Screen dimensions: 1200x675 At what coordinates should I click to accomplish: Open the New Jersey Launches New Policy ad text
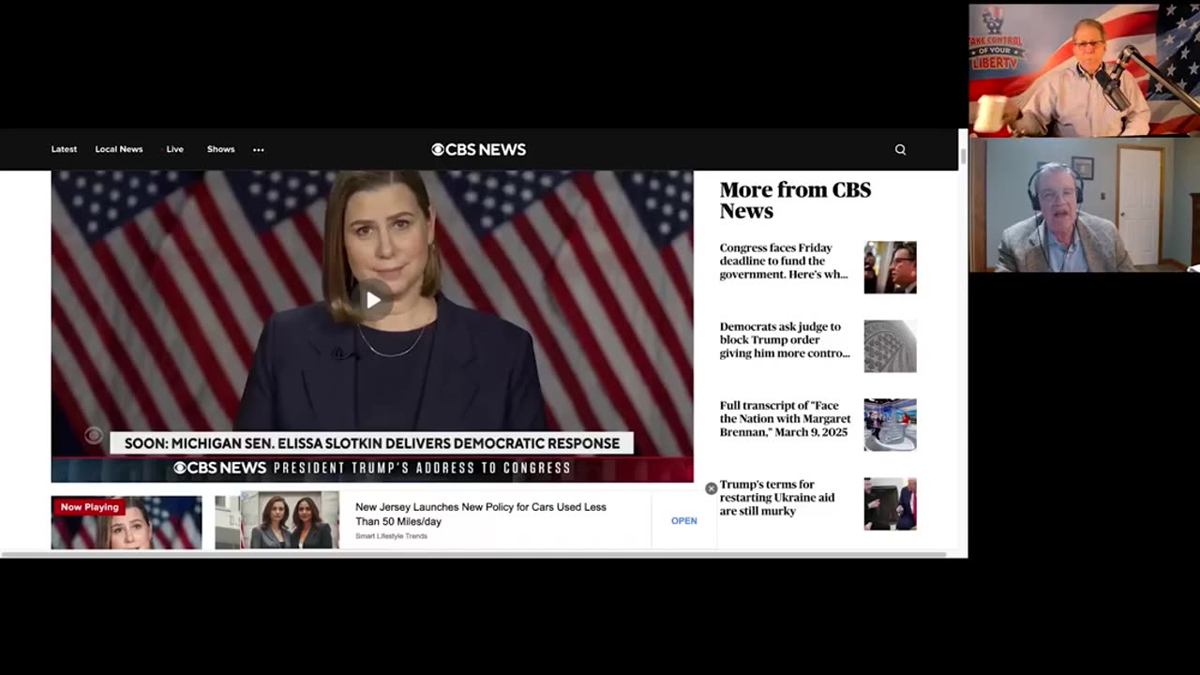pyautogui.click(x=481, y=514)
